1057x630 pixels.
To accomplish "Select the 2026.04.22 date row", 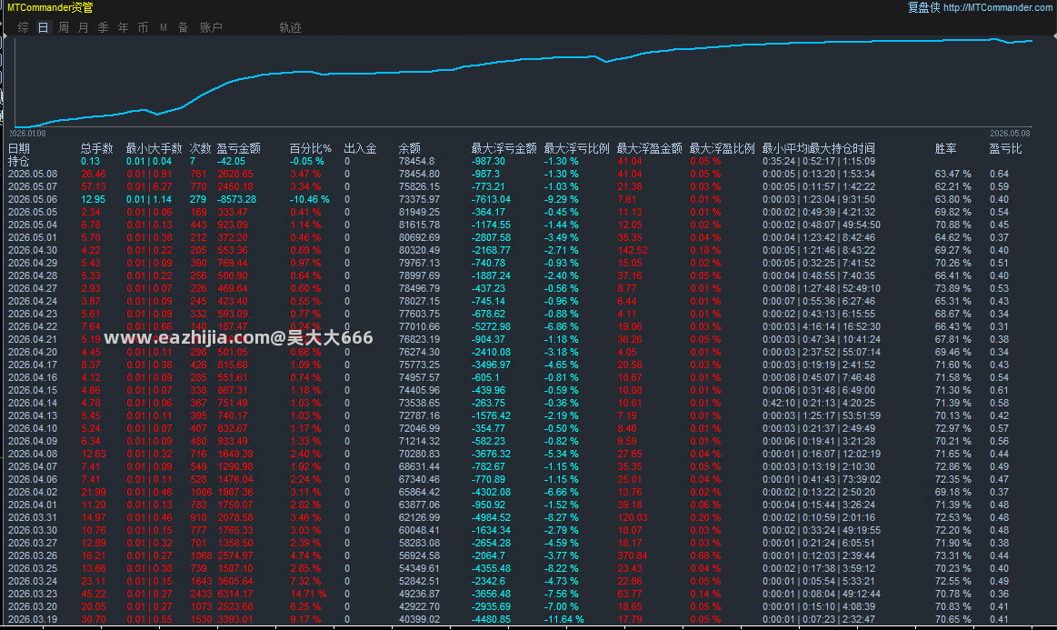I will pos(33,326).
